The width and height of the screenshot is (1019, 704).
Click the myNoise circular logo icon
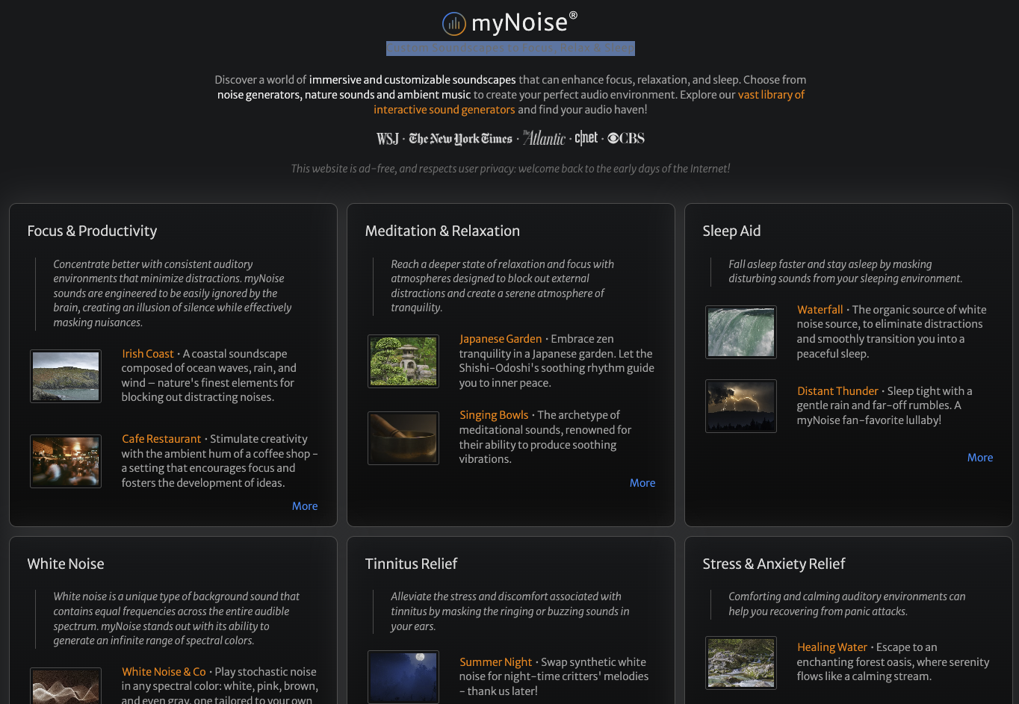tap(453, 24)
